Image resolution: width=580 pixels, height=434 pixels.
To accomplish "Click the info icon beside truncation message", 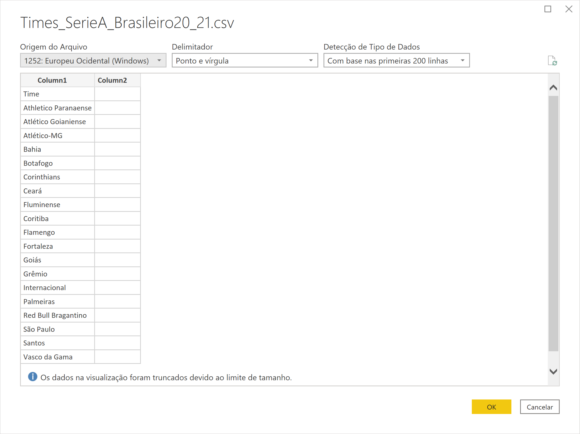I will 33,377.
